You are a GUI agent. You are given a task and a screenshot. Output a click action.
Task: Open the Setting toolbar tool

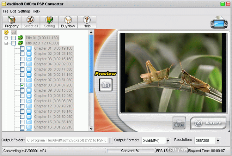coord(49,22)
